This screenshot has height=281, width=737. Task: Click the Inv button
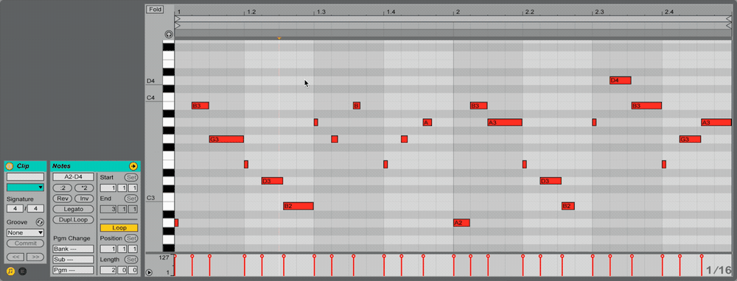[84, 199]
